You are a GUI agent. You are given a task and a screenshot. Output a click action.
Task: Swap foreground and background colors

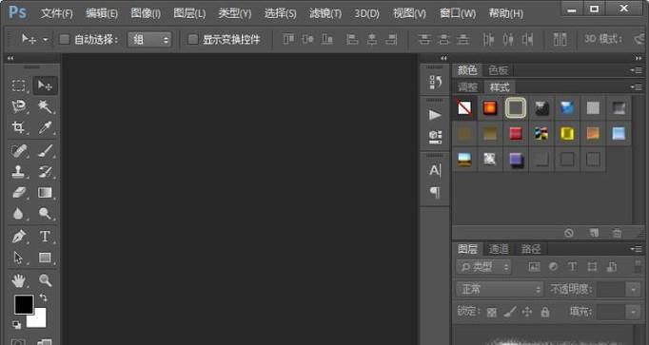pyautogui.click(x=44, y=297)
